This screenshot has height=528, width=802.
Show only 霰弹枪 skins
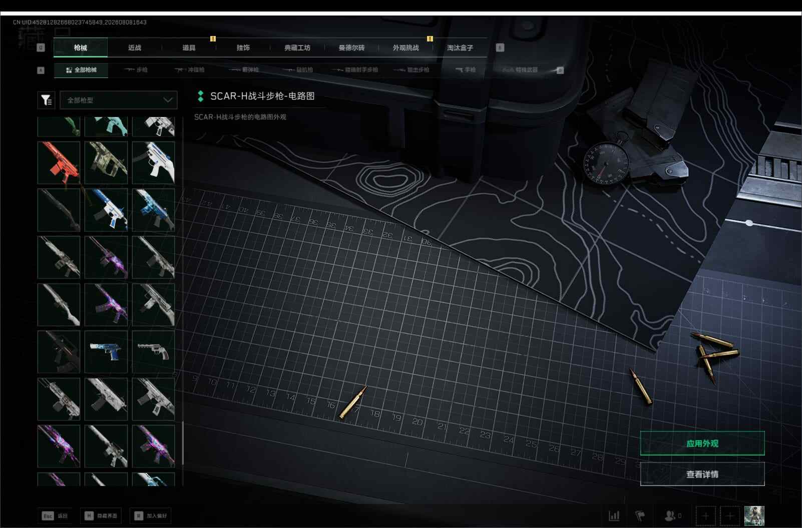point(244,70)
